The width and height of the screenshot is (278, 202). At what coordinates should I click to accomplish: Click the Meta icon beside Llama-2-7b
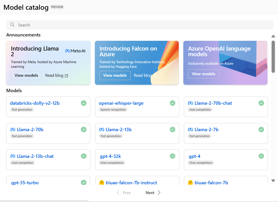point(190,130)
